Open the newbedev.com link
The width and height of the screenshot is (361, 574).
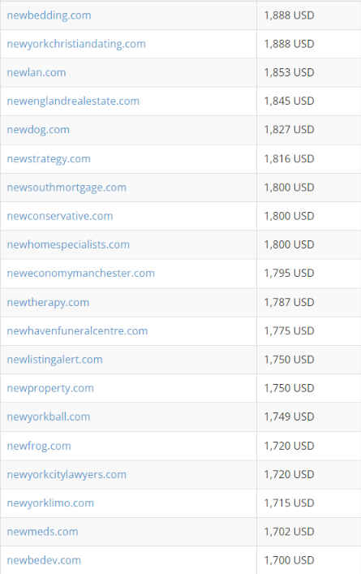[x=44, y=560]
